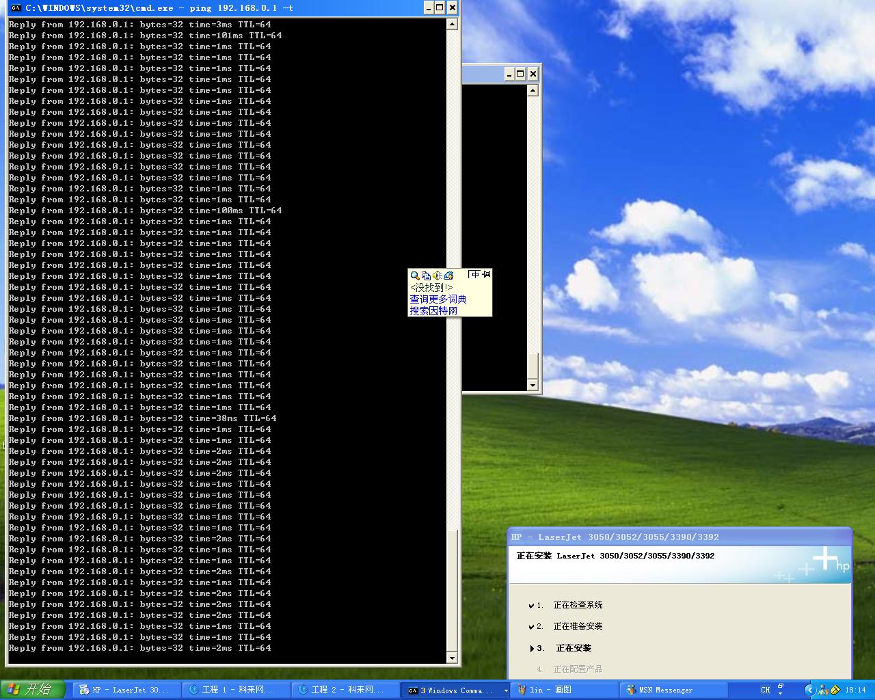Expand the Windows Command grouped taskbar dropdown

[x=506, y=690]
